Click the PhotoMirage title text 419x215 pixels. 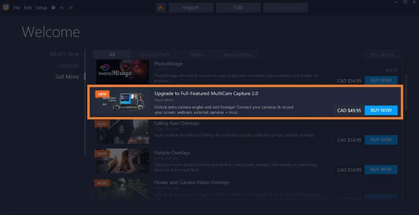point(168,64)
